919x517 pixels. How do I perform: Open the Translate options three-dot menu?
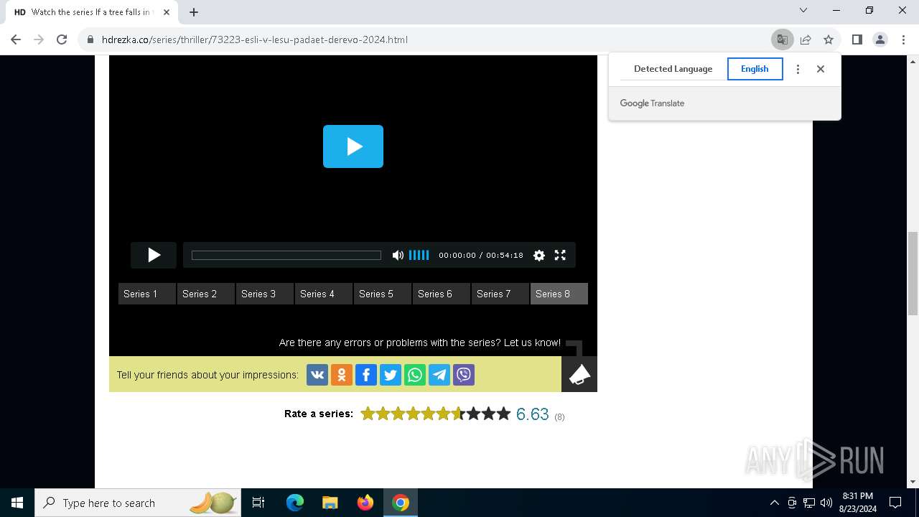798,69
